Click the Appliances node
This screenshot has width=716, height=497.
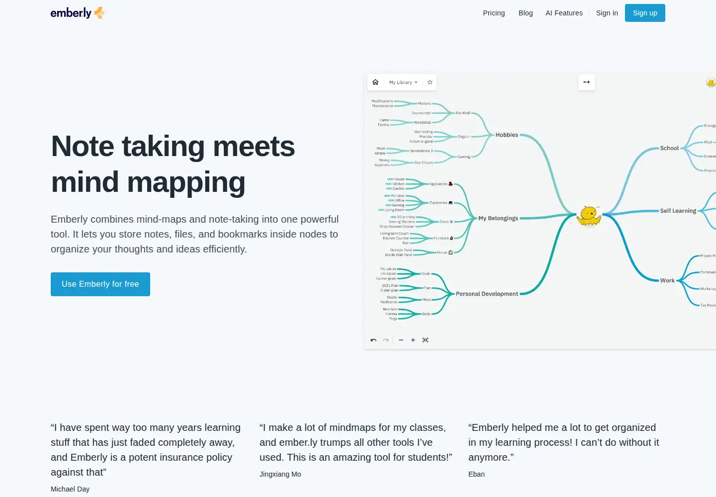tap(441, 184)
